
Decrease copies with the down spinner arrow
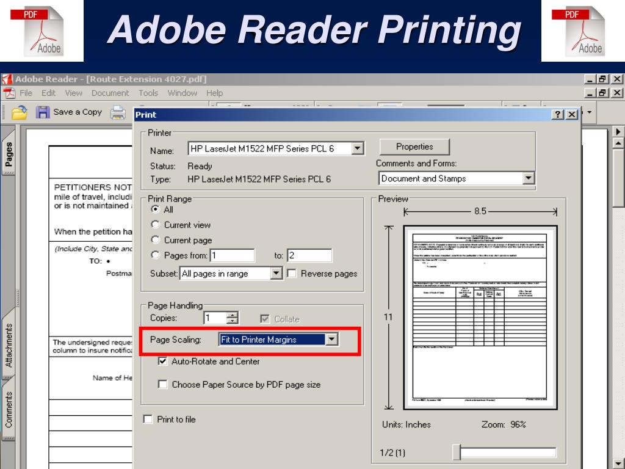pyautogui.click(x=233, y=321)
